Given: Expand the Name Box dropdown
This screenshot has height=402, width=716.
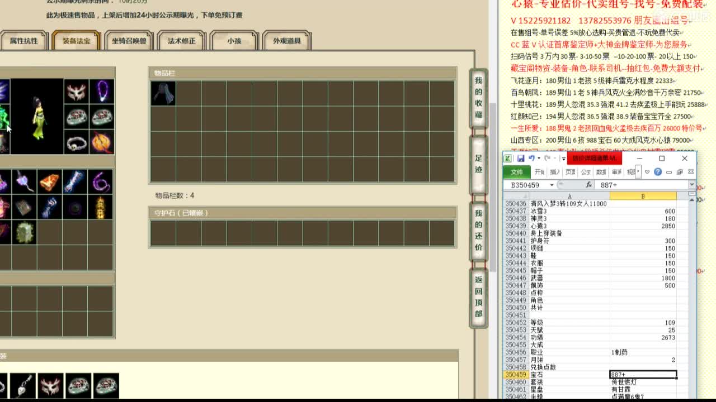Looking at the screenshot, I should click(552, 185).
